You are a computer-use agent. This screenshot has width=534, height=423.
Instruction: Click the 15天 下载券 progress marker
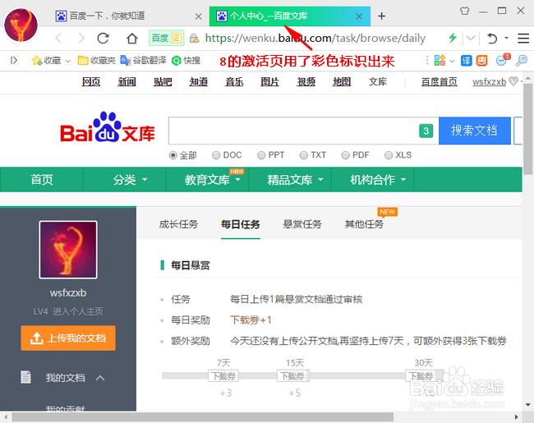(293, 375)
